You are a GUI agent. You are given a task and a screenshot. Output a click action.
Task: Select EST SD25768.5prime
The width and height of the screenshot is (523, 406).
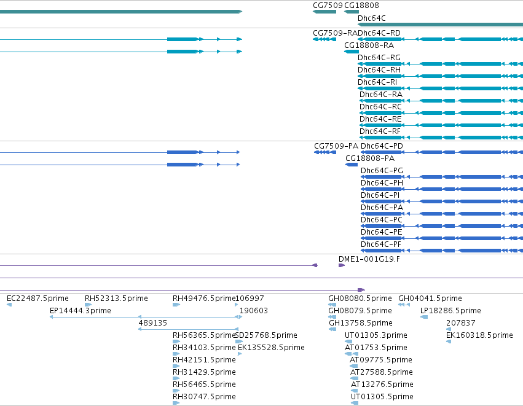tap(267, 335)
